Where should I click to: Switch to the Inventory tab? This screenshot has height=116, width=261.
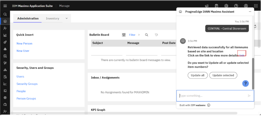click(53, 18)
